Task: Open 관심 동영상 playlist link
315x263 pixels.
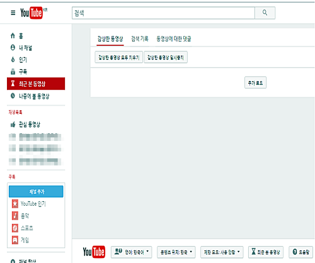Action: [30, 125]
